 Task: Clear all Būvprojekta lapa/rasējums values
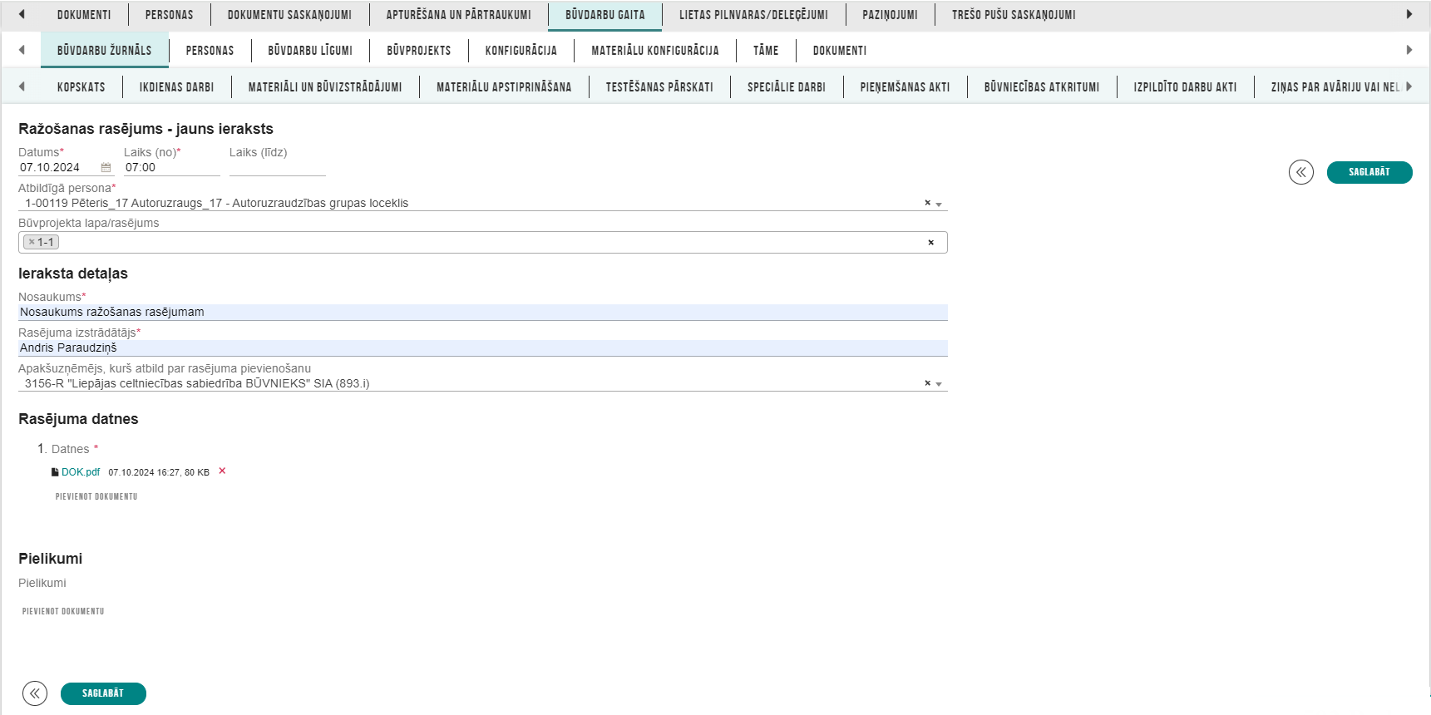[930, 243]
